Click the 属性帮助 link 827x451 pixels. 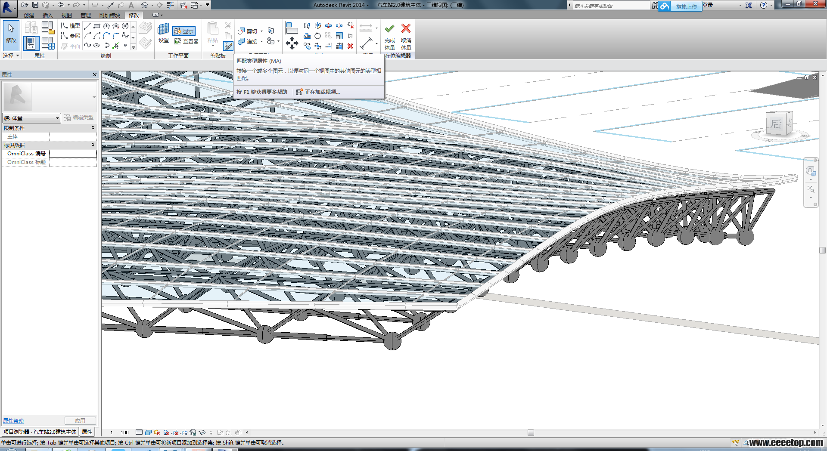[x=13, y=421]
